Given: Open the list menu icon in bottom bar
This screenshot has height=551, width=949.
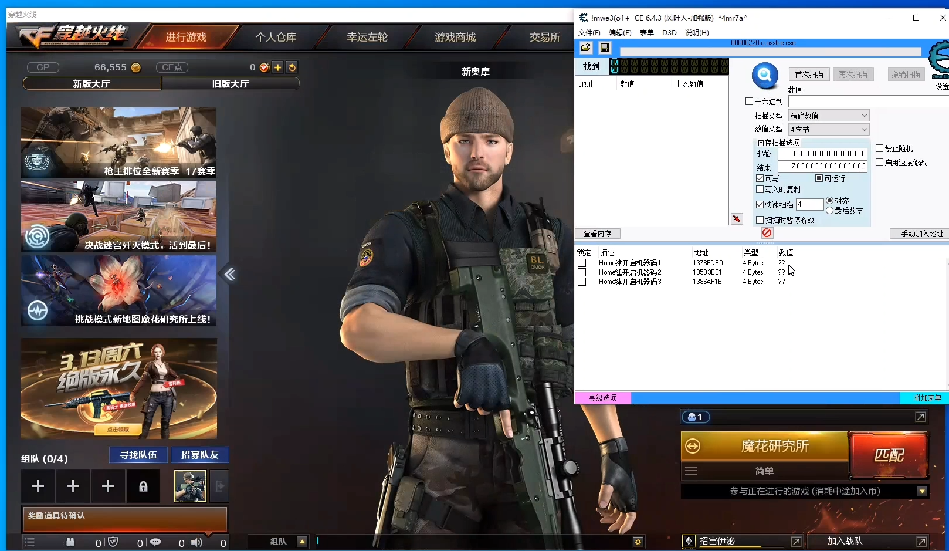Looking at the screenshot, I should coord(29,542).
